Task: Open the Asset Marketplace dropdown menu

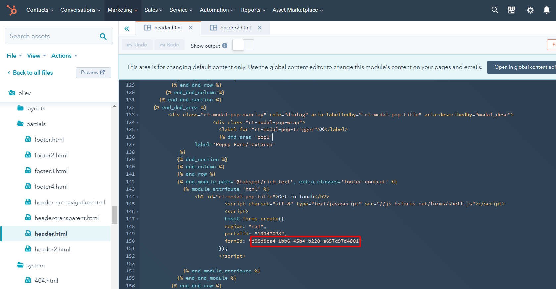Action: (x=298, y=10)
